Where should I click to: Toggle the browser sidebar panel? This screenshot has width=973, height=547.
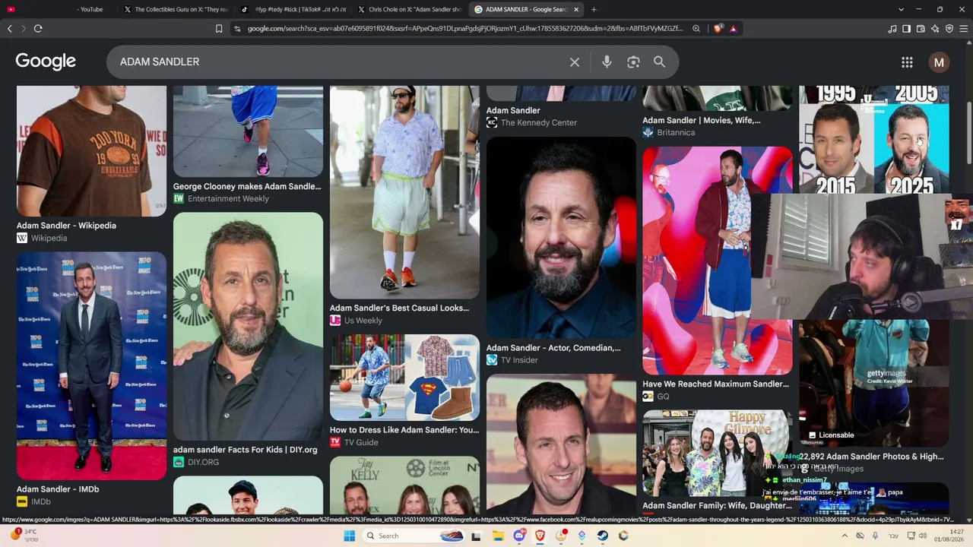click(906, 29)
